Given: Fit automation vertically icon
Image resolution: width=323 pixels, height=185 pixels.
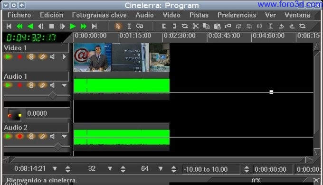Looking at the screenshot, I should [270, 26].
